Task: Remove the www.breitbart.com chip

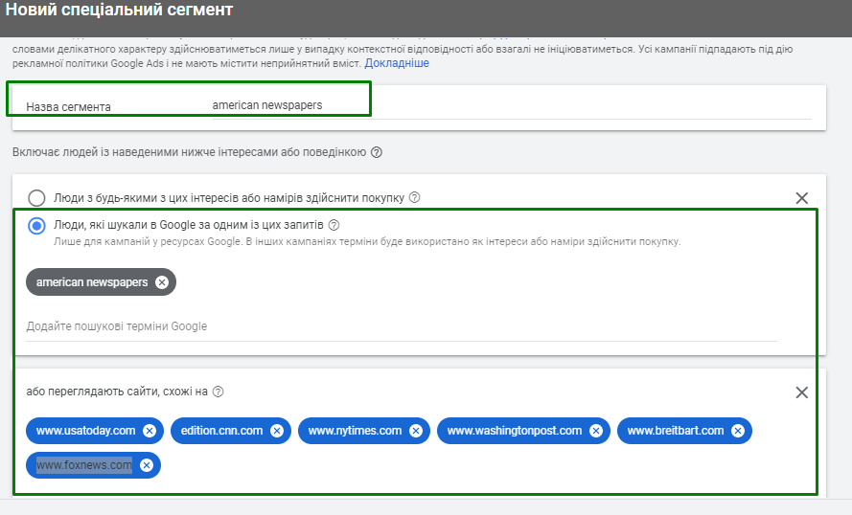Action: tap(738, 431)
